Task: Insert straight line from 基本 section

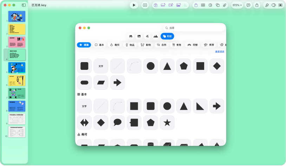Action: click(x=101, y=106)
